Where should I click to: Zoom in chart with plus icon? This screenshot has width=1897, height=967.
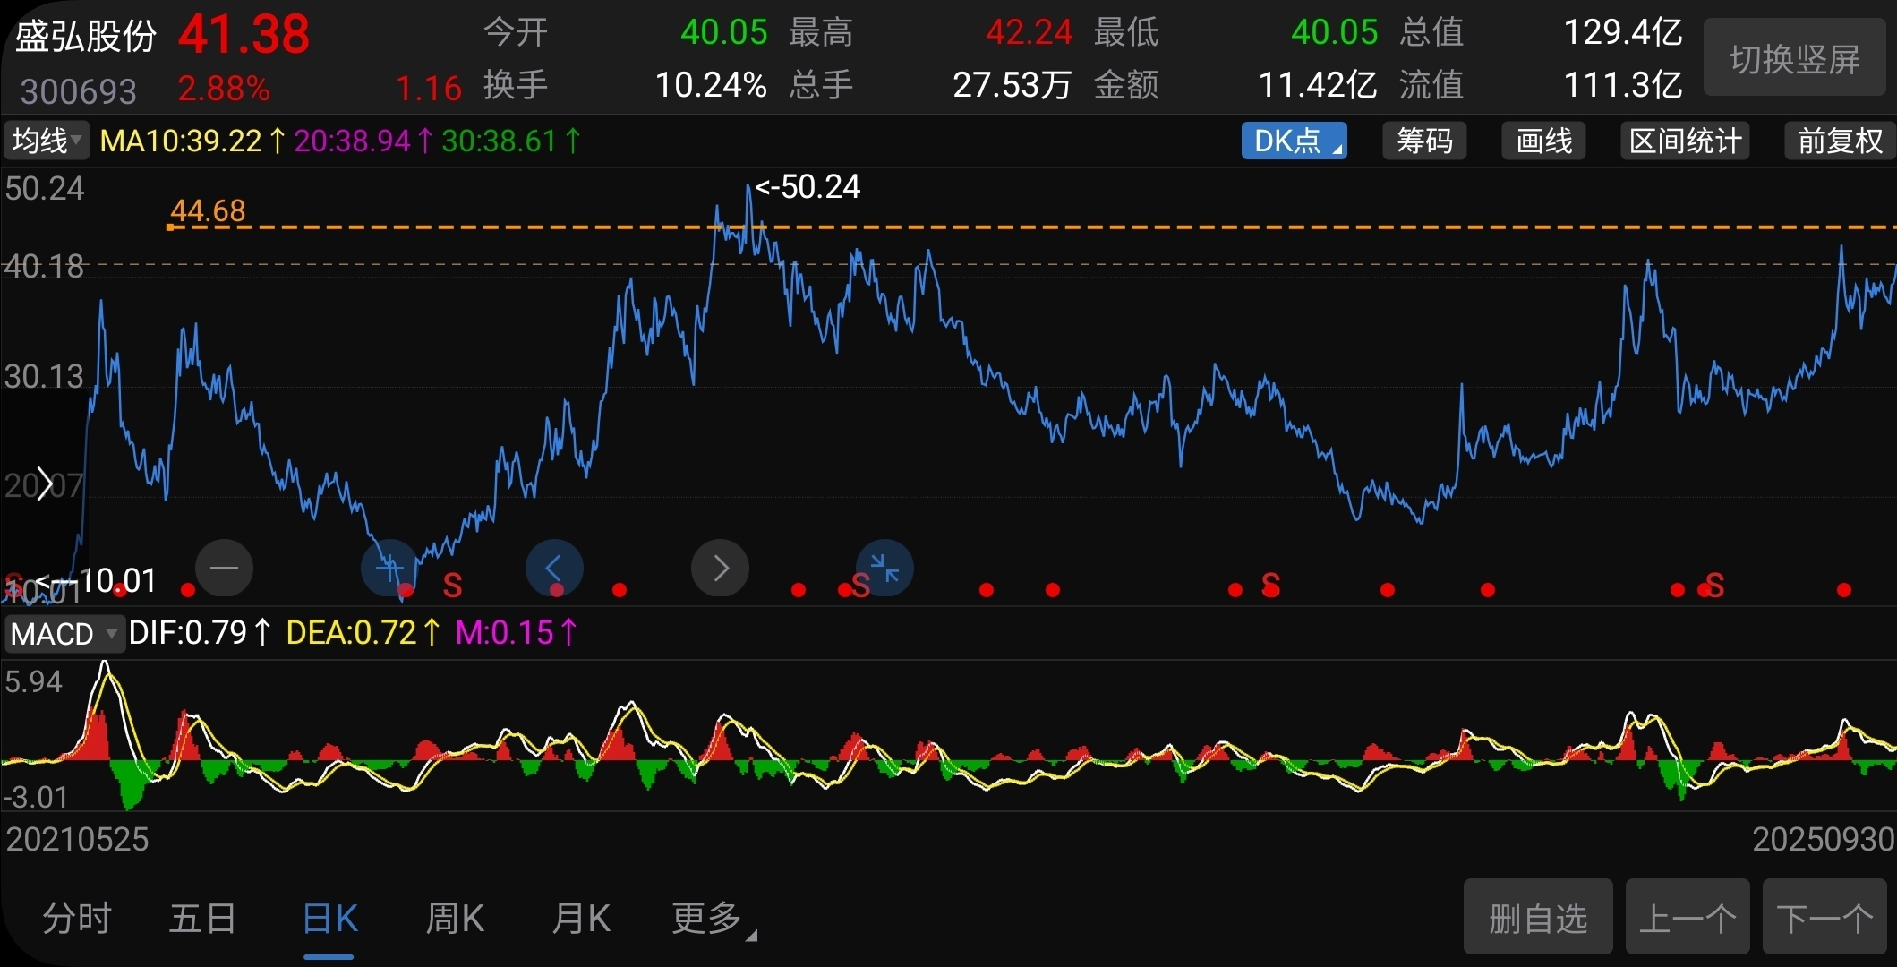[389, 568]
